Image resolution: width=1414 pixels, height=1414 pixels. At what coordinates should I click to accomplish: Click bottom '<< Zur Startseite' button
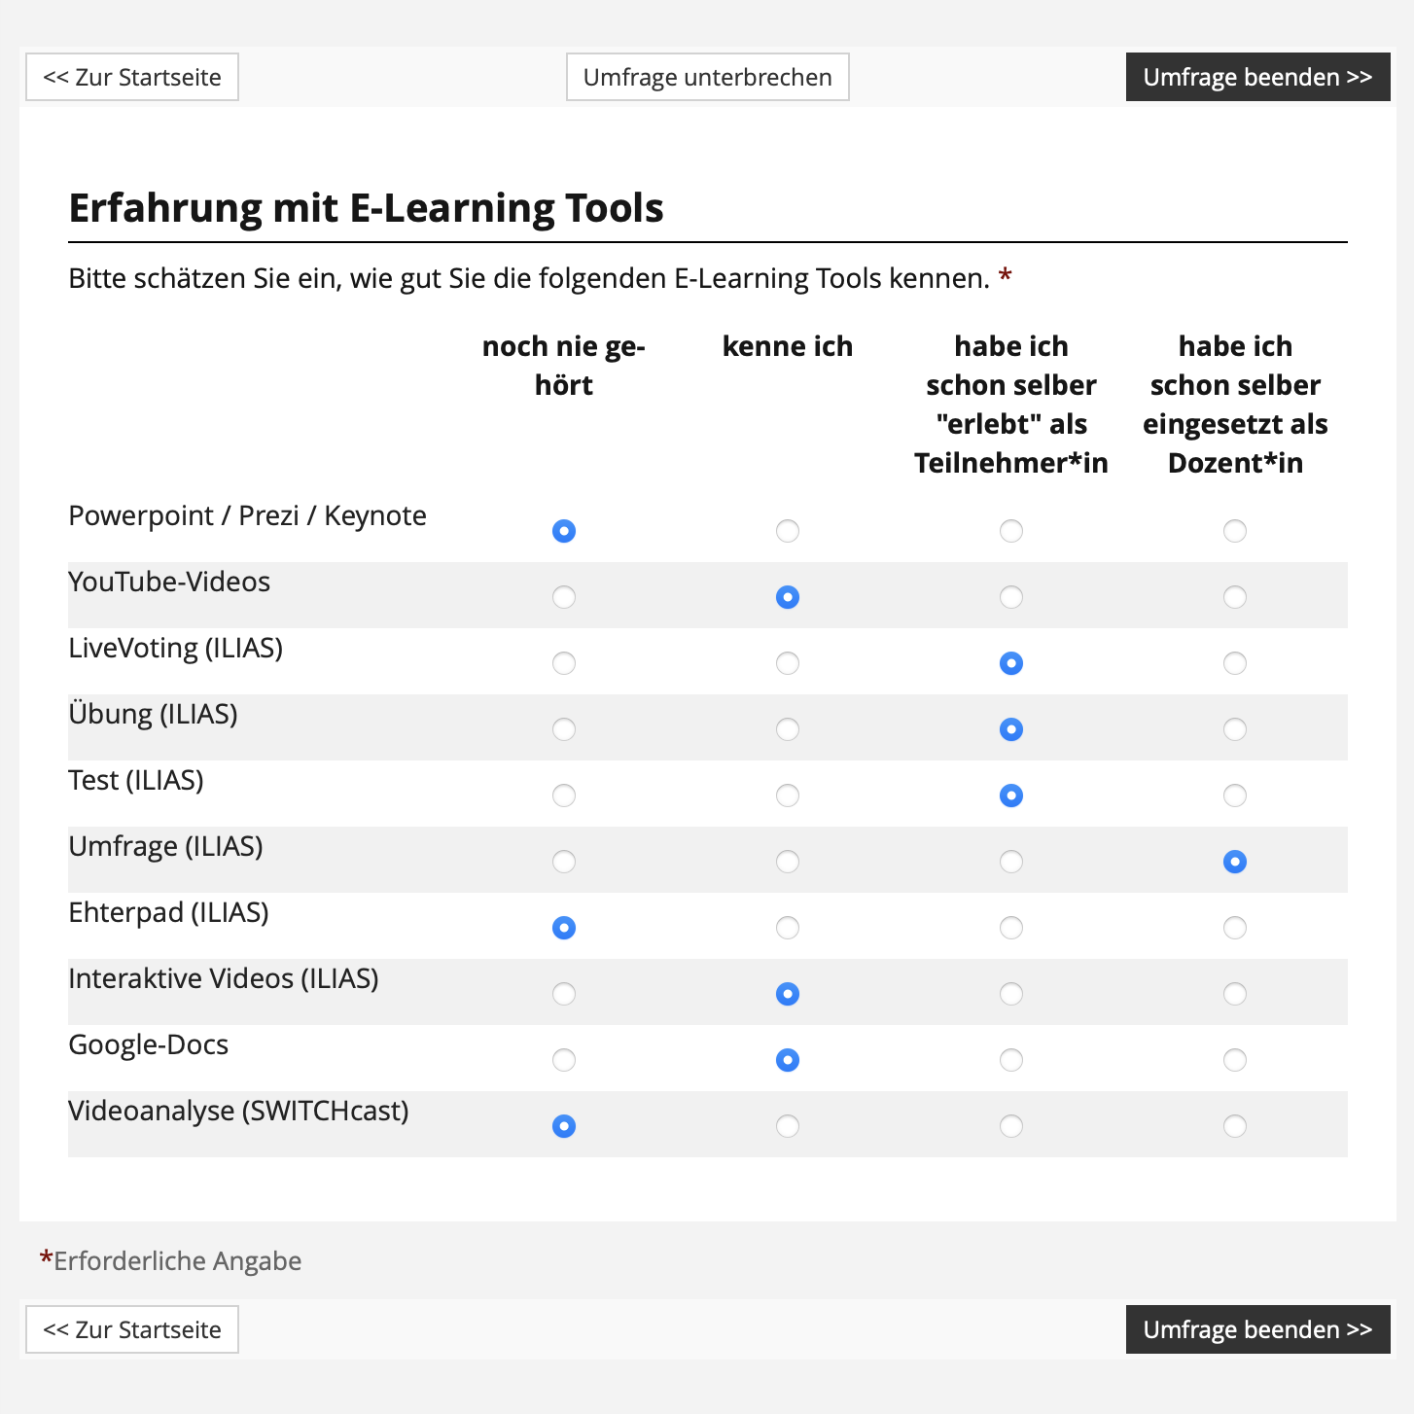132,1329
